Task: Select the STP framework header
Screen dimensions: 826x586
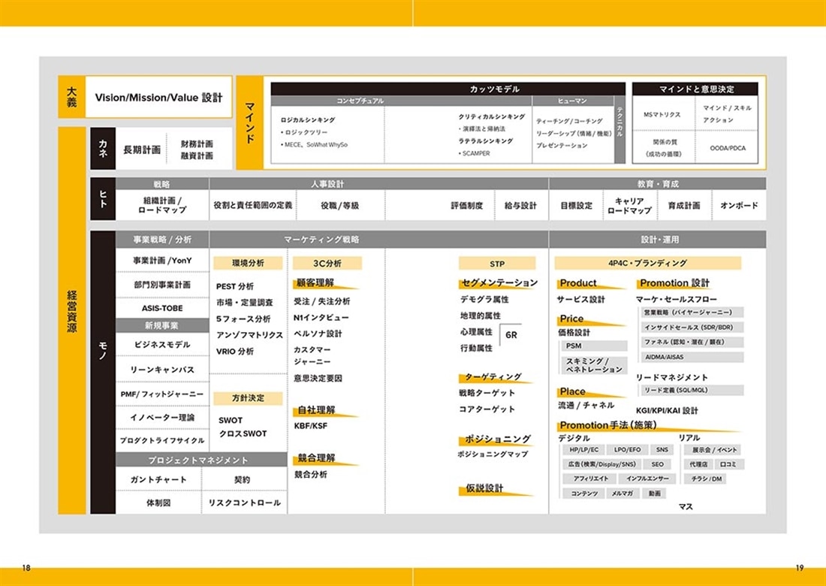Action: click(497, 263)
